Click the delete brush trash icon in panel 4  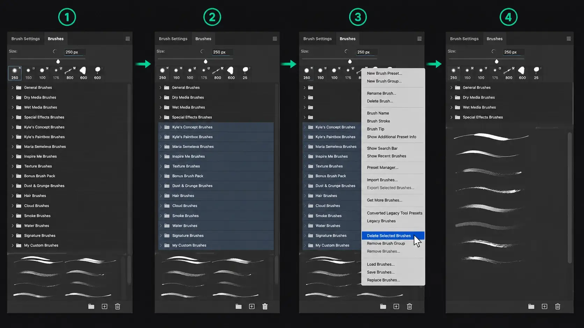click(558, 306)
